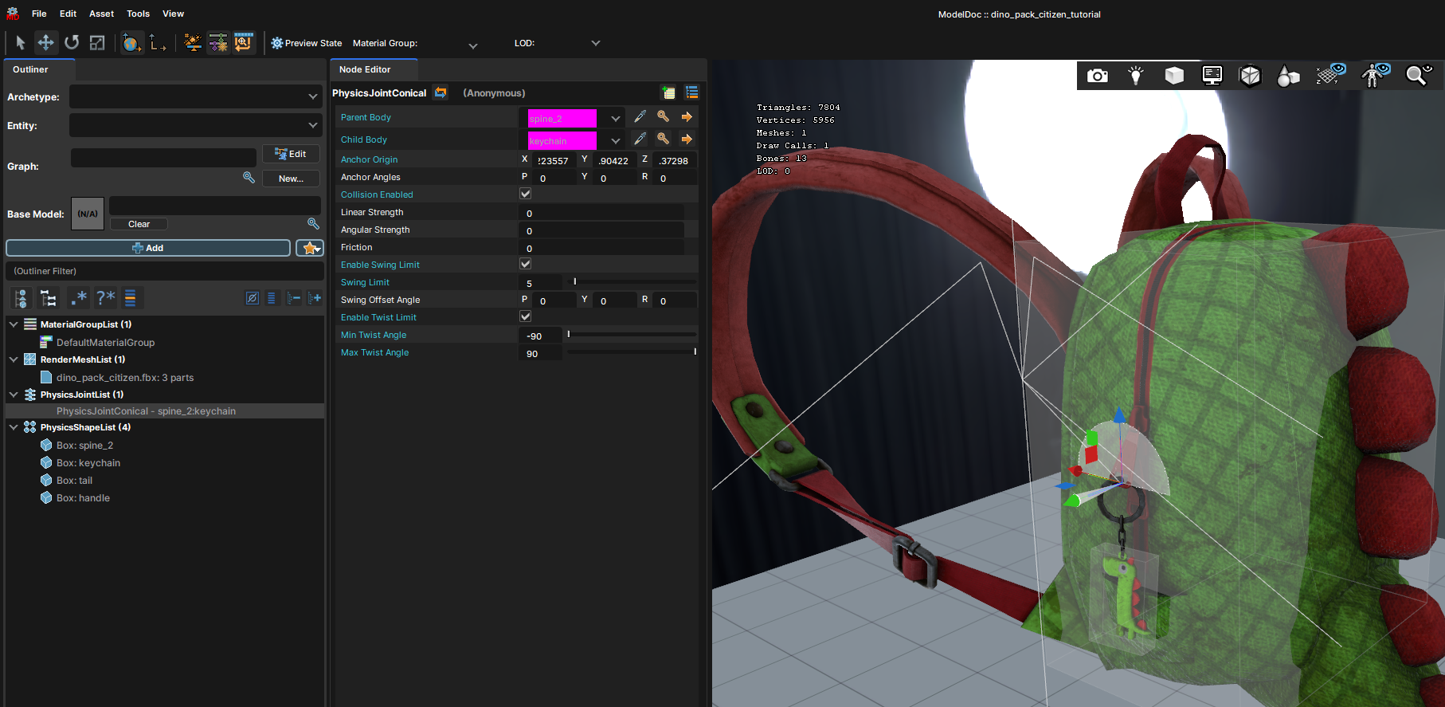Open the Asset menu
This screenshot has height=707, width=1445.
coord(101,14)
